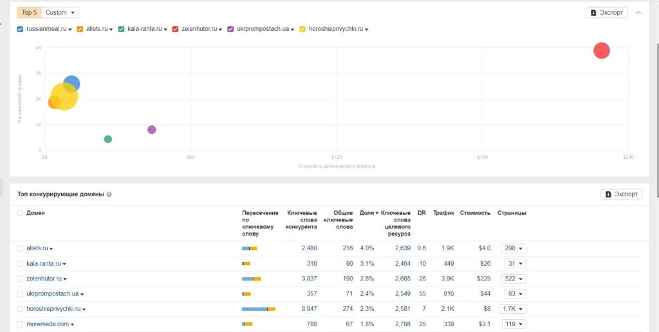Open the Custom dropdown
Image resolution: width=659 pixels, height=332 pixels.
pyautogui.click(x=60, y=13)
